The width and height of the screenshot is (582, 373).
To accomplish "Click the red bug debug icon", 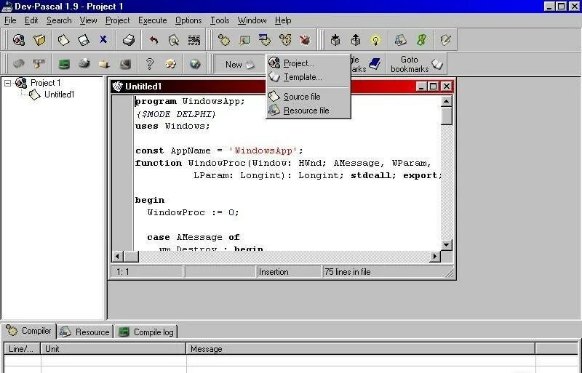I will (x=305, y=40).
